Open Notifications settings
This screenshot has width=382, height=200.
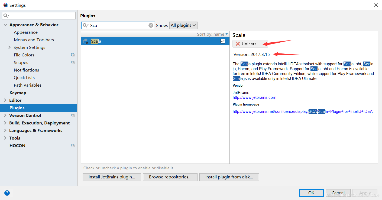[x=26, y=70]
